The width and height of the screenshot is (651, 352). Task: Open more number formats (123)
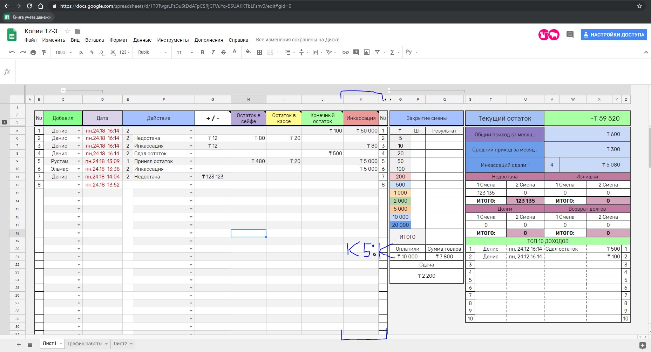pyautogui.click(x=124, y=52)
